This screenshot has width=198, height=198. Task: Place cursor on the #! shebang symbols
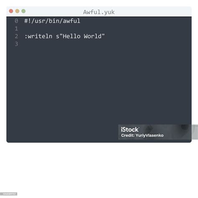(28, 21)
